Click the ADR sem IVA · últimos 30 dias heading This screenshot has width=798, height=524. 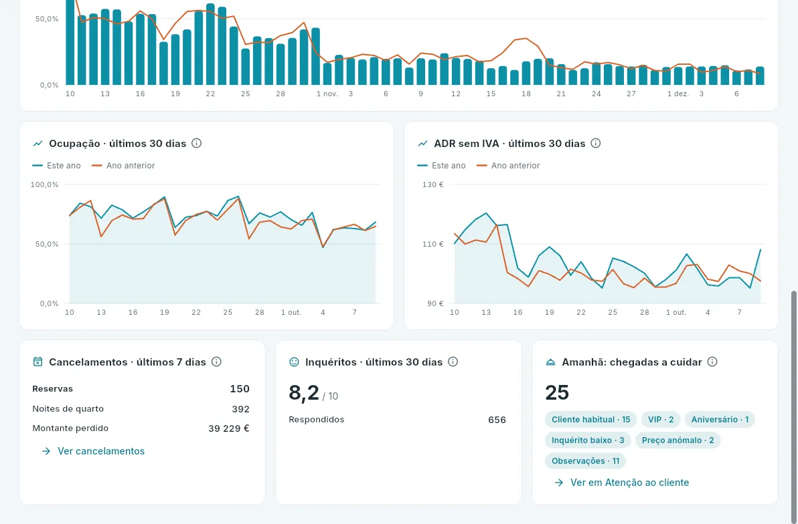click(509, 143)
